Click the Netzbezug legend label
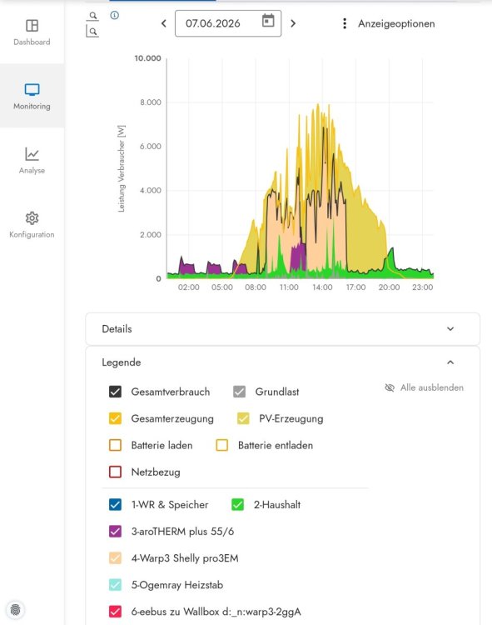This screenshot has width=492, height=625. pyautogui.click(x=156, y=472)
